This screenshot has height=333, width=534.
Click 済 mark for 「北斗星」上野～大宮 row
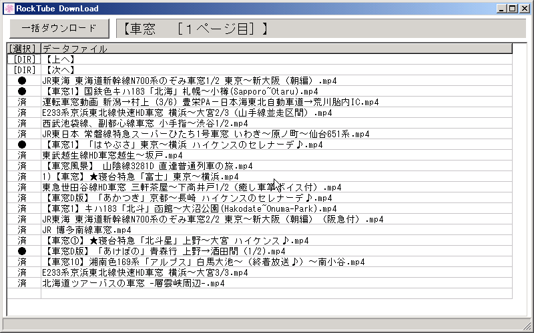coord(22,240)
